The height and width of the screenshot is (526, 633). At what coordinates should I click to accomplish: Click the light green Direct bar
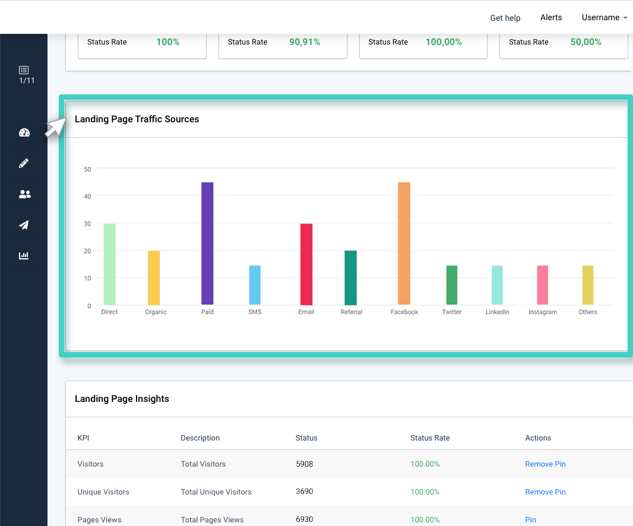(109, 264)
